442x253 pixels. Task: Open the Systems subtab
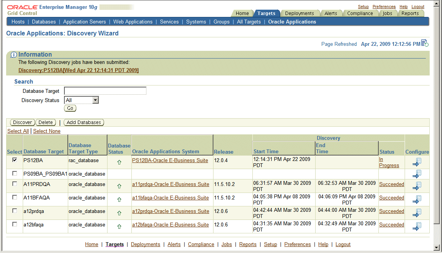click(196, 22)
